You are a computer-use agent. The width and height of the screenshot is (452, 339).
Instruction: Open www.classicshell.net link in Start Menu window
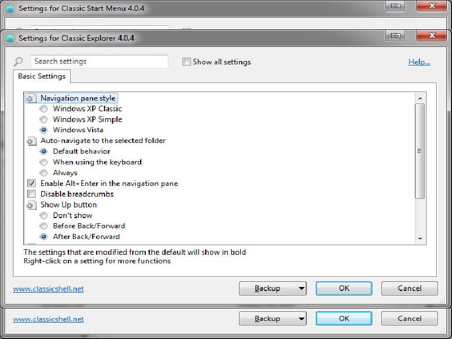pyautogui.click(x=49, y=319)
